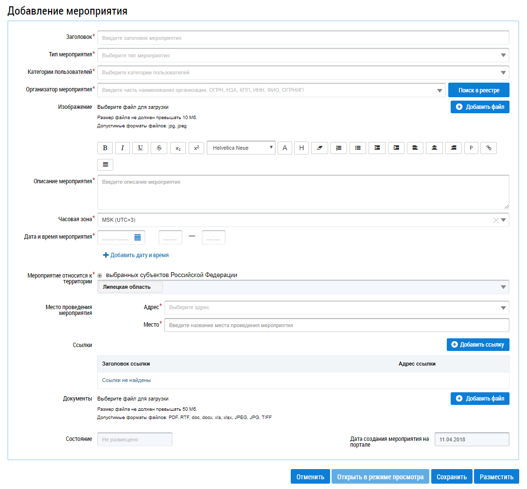Click the 'Добавить ссылку' button
The image size is (527, 489).
tap(477, 345)
